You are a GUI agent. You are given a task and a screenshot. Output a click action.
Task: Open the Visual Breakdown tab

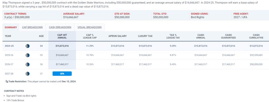coord(89,27)
